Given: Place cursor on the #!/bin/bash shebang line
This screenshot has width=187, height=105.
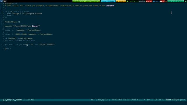Looking at the screenshot, I should 11,3.
